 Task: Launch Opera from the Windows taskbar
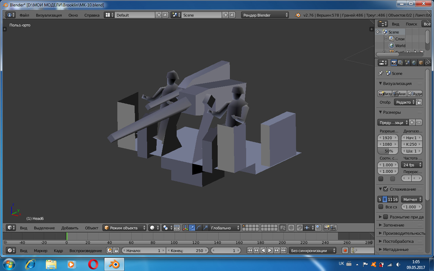[93, 264]
